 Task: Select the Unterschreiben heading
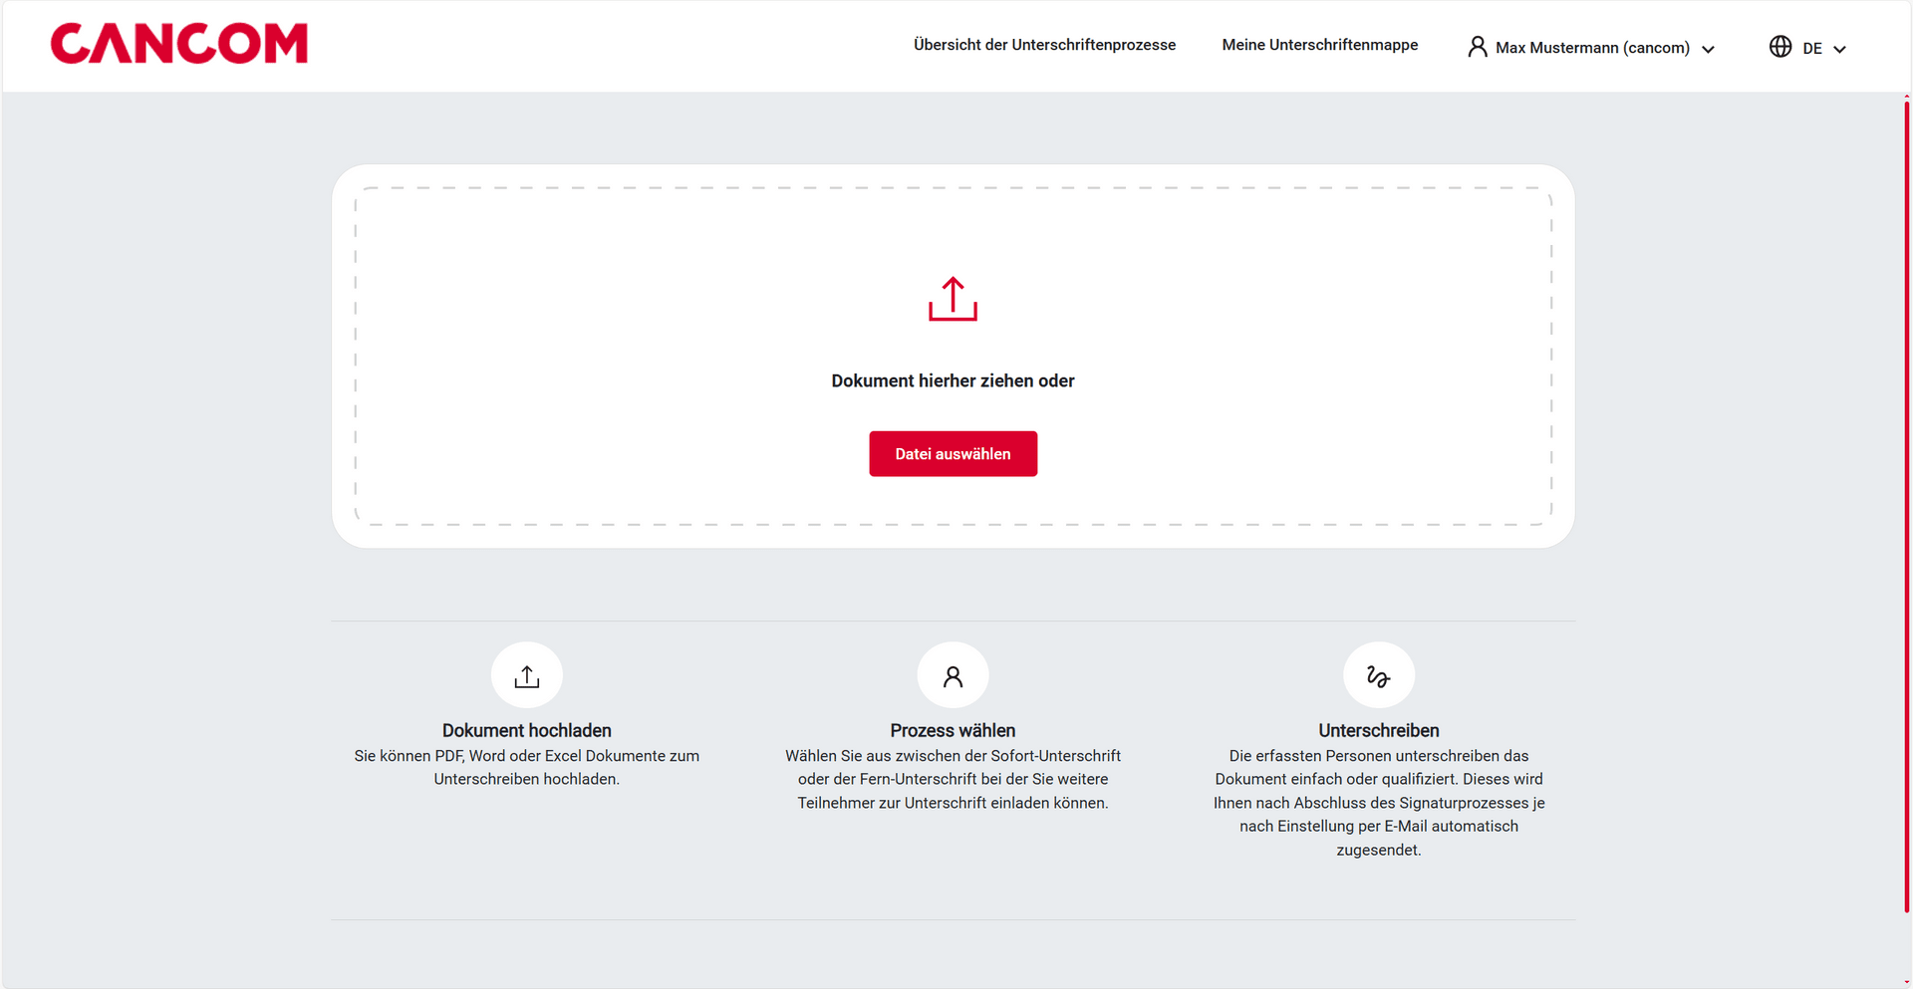1378,730
